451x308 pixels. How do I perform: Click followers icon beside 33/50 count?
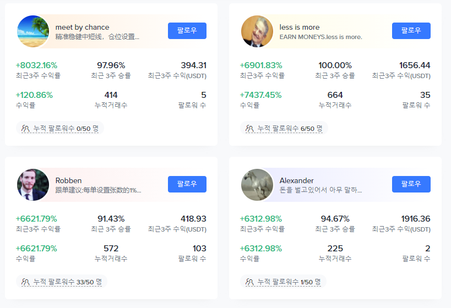tap(25, 282)
